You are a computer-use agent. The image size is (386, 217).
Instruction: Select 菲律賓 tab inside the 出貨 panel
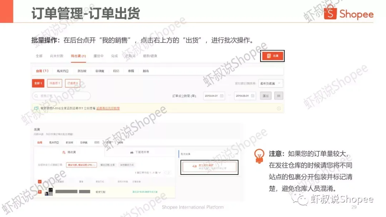[84, 142]
